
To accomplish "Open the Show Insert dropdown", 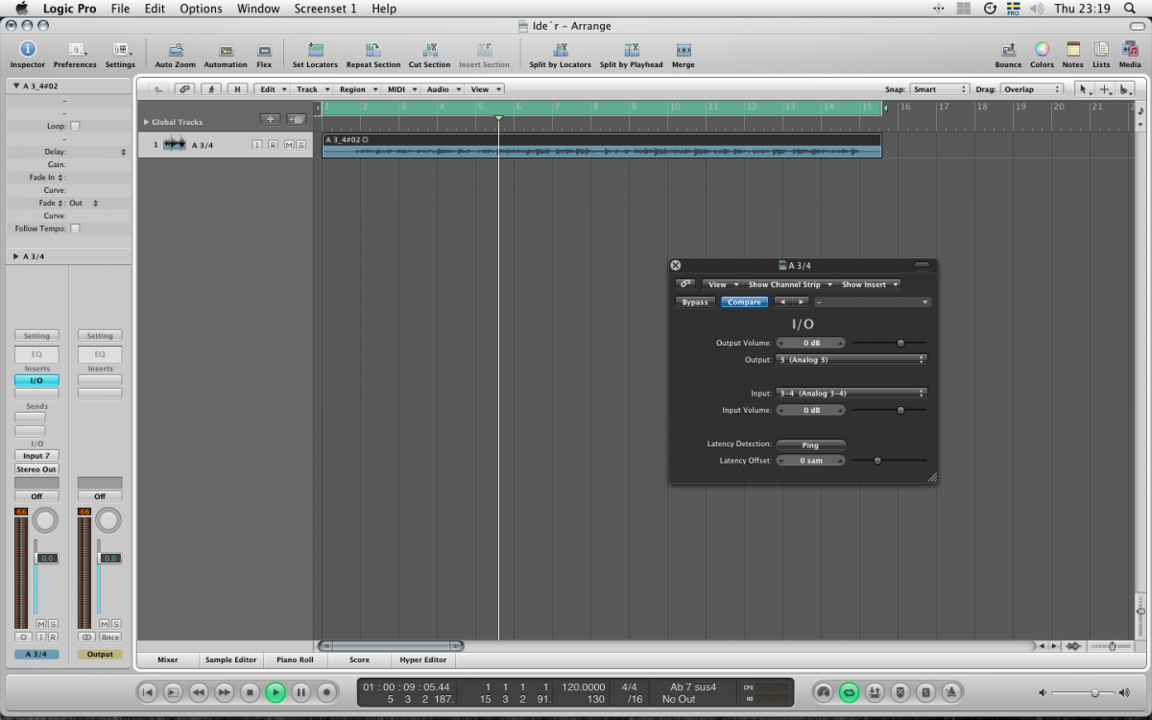I will coord(869,284).
